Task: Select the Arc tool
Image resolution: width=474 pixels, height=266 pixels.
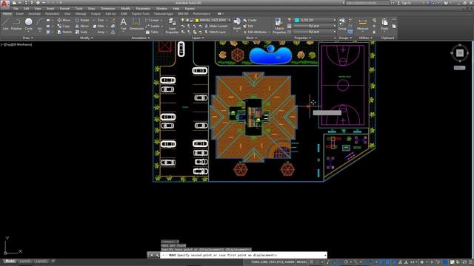Action: (x=39, y=24)
